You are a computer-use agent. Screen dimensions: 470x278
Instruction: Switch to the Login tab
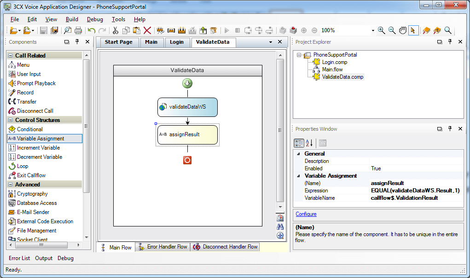(177, 42)
